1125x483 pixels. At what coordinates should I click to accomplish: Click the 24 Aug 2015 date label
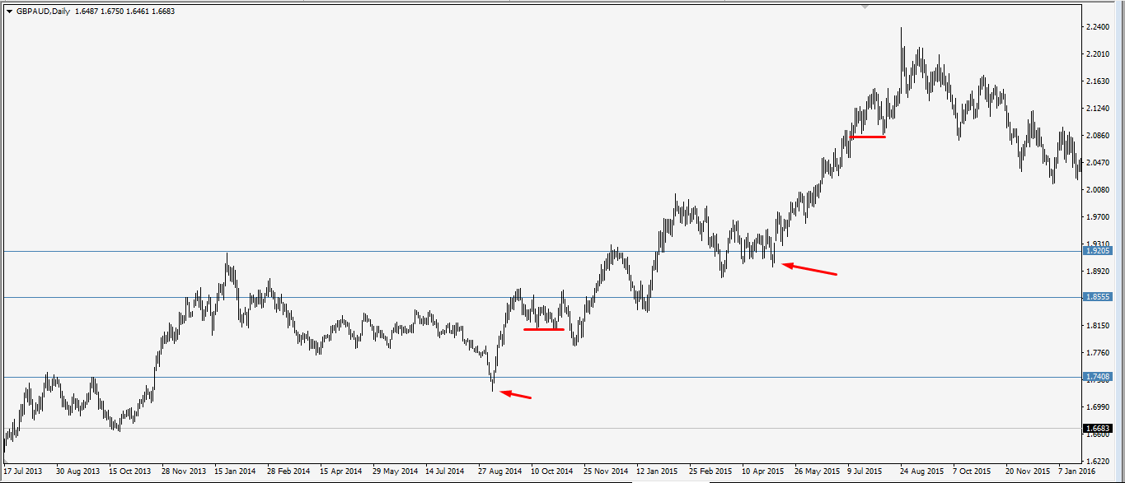(x=922, y=471)
